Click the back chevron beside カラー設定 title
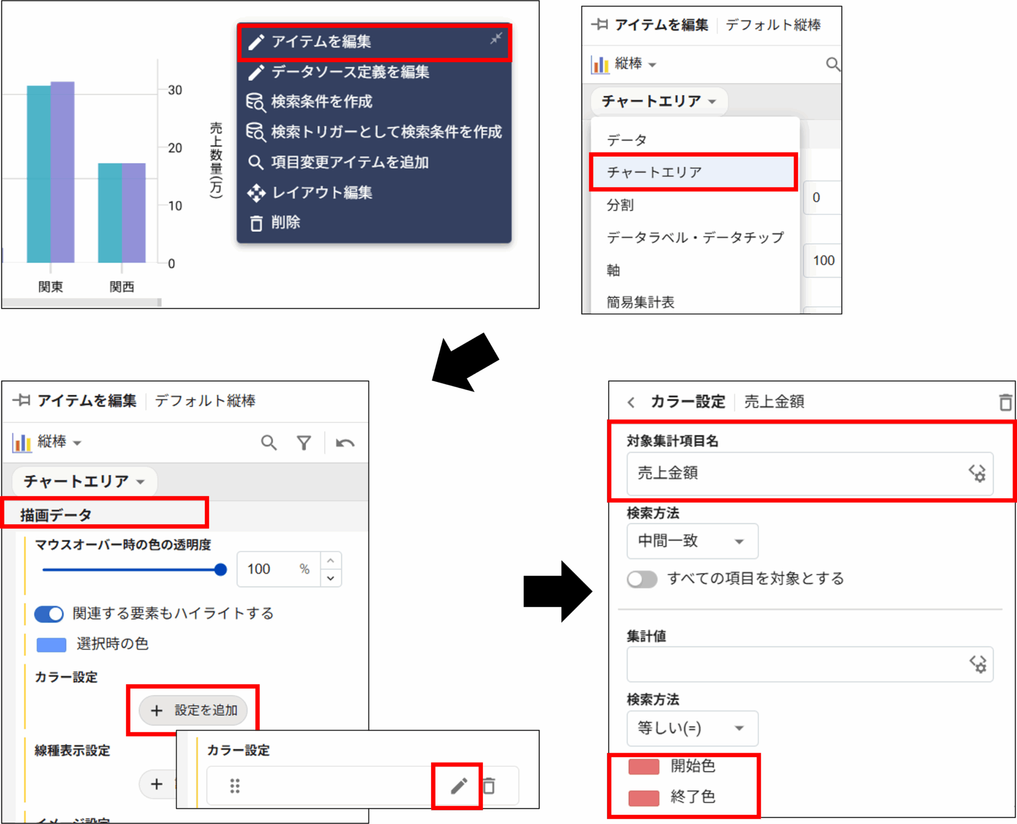1017x824 pixels. point(631,402)
